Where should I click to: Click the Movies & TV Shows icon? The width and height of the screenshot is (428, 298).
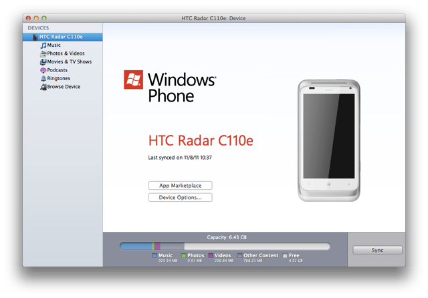click(x=43, y=62)
